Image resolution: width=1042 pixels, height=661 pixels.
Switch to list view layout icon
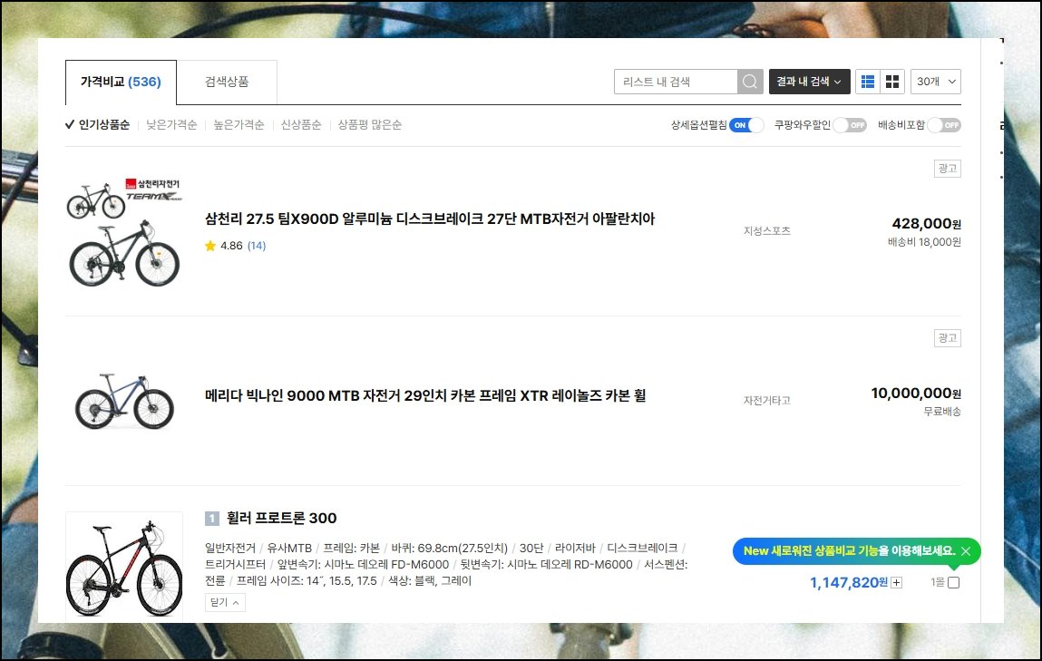pyautogui.click(x=868, y=82)
